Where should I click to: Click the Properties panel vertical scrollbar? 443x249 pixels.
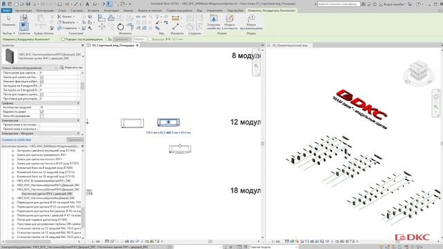(x=82, y=86)
